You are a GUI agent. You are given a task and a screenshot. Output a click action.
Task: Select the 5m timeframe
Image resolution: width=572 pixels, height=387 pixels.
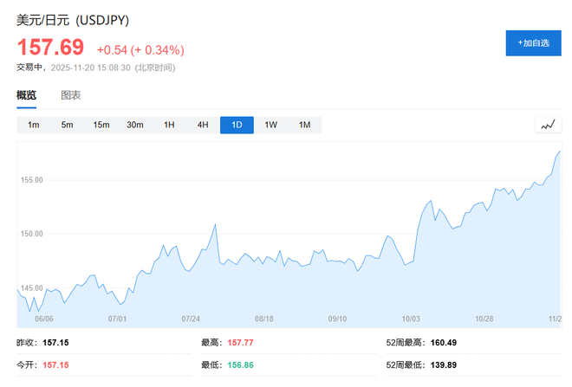(x=67, y=126)
